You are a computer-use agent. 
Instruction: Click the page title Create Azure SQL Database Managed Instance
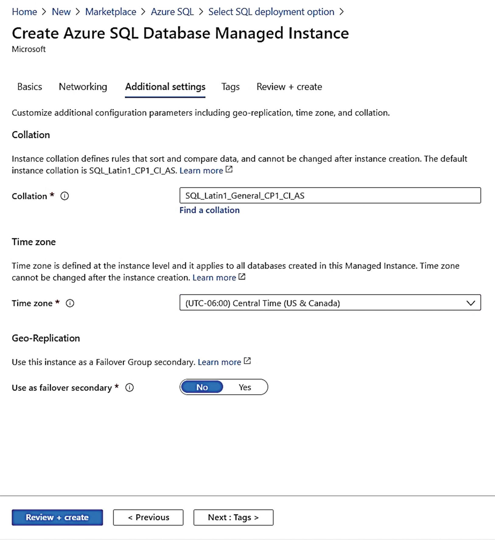(x=180, y=33)
